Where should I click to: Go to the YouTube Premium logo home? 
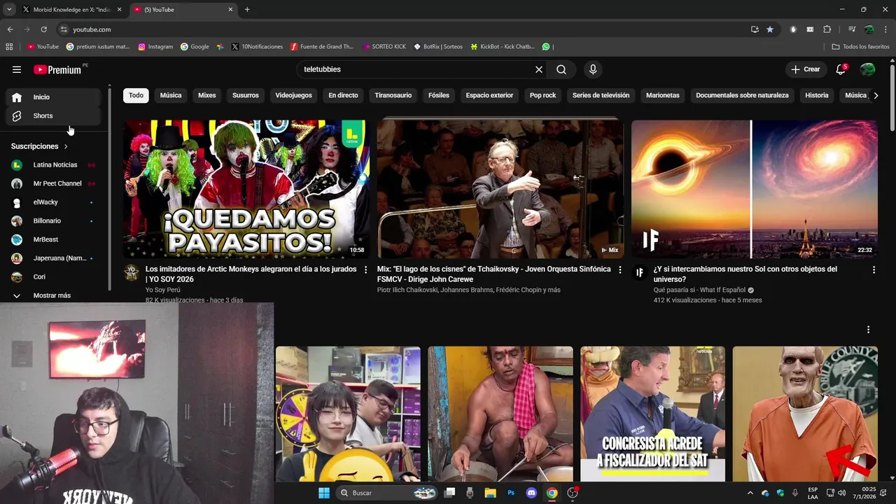pyautogui.click(x=57, y=69)
